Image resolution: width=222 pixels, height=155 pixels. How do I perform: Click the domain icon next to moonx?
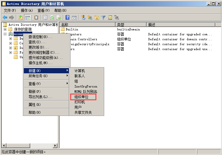(10, 34)
